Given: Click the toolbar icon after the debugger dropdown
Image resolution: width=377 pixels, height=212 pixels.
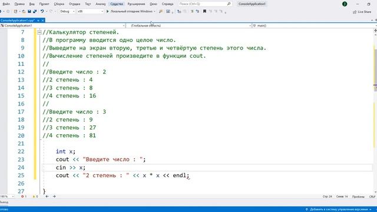Looking at the screenshot, I should tap(161, 11).
